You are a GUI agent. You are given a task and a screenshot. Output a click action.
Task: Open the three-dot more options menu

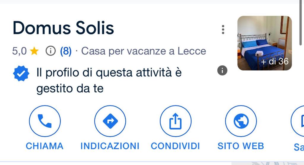[x=223, y=29]
